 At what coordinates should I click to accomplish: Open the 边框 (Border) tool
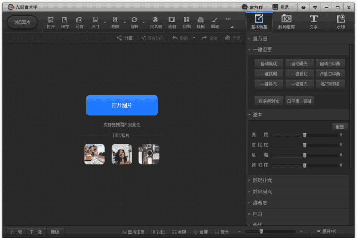[x=172, y=22]
